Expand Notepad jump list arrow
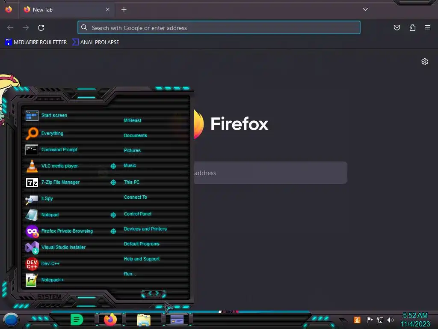The height and width of the screenshot is (329, 438). pyautogui.click(x=113, y=215)
